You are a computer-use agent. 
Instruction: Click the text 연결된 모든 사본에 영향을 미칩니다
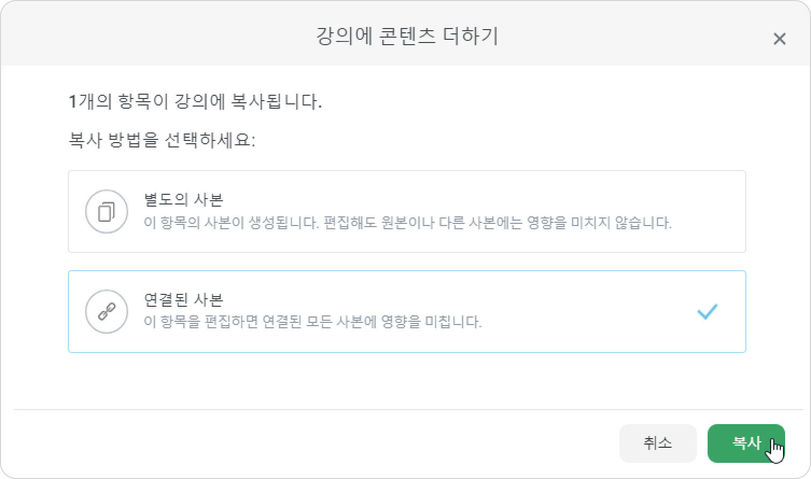tap(372, 322)
